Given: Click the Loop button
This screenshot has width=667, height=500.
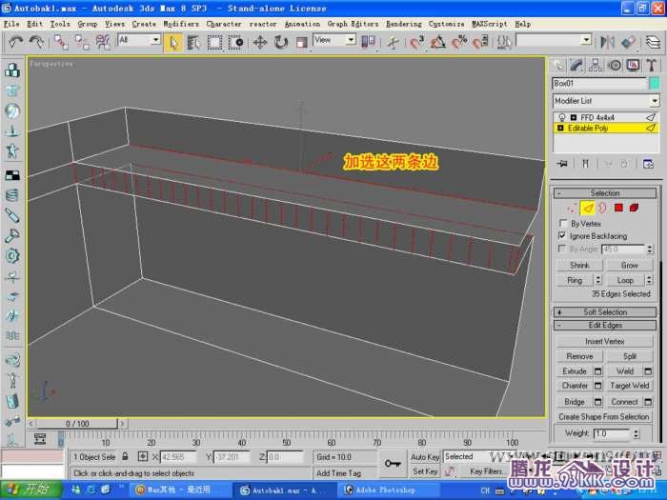Looking at the screenshot, I should [625, 280].
